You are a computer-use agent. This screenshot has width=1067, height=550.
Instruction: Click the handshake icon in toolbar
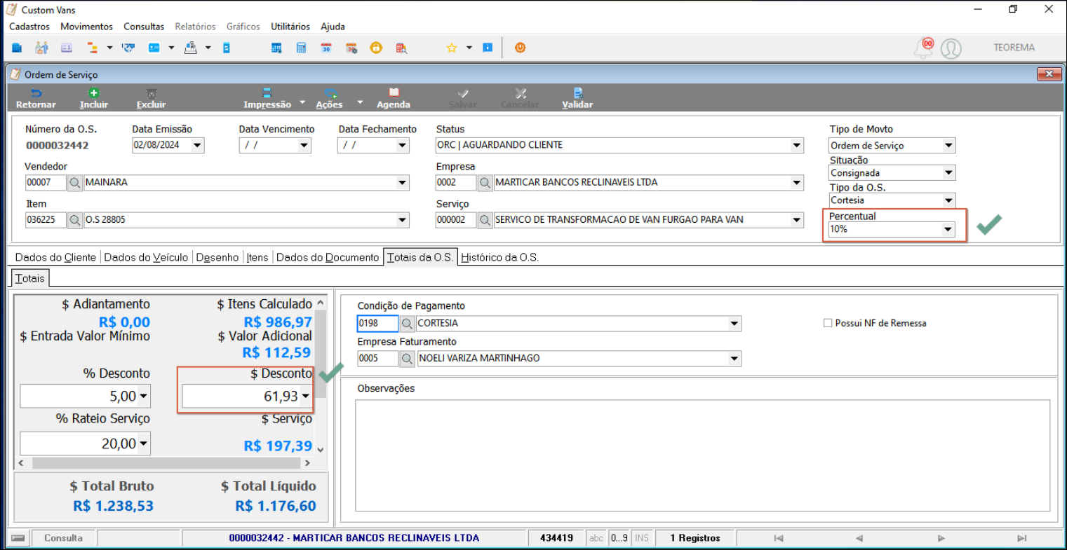click(128, 48)
